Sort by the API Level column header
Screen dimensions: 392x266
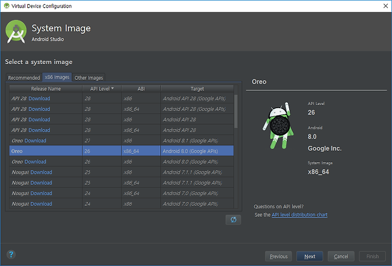click(102, 89)
